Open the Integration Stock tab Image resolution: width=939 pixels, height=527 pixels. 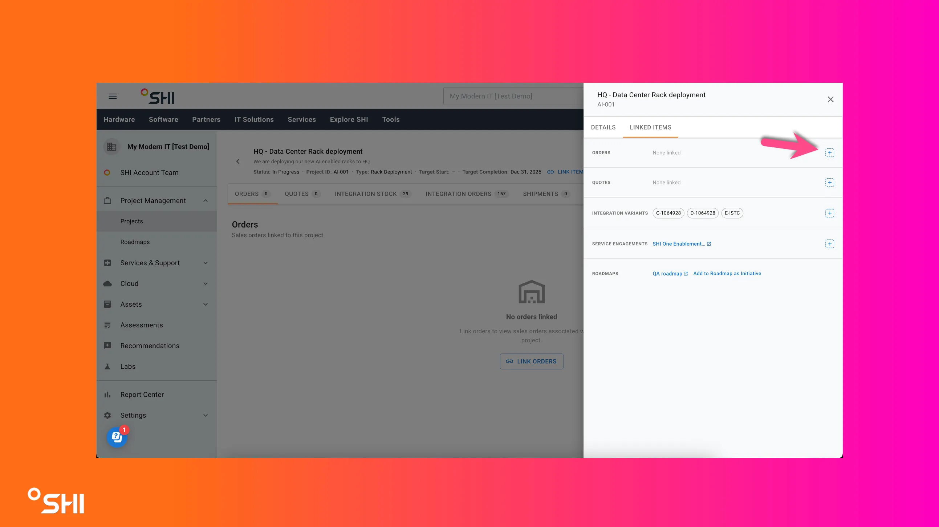point(373,194)
